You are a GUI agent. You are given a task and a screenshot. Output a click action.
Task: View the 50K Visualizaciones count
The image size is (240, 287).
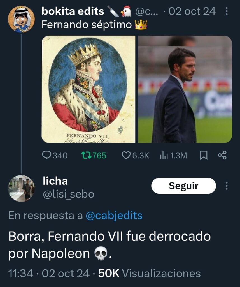point(150,273)
